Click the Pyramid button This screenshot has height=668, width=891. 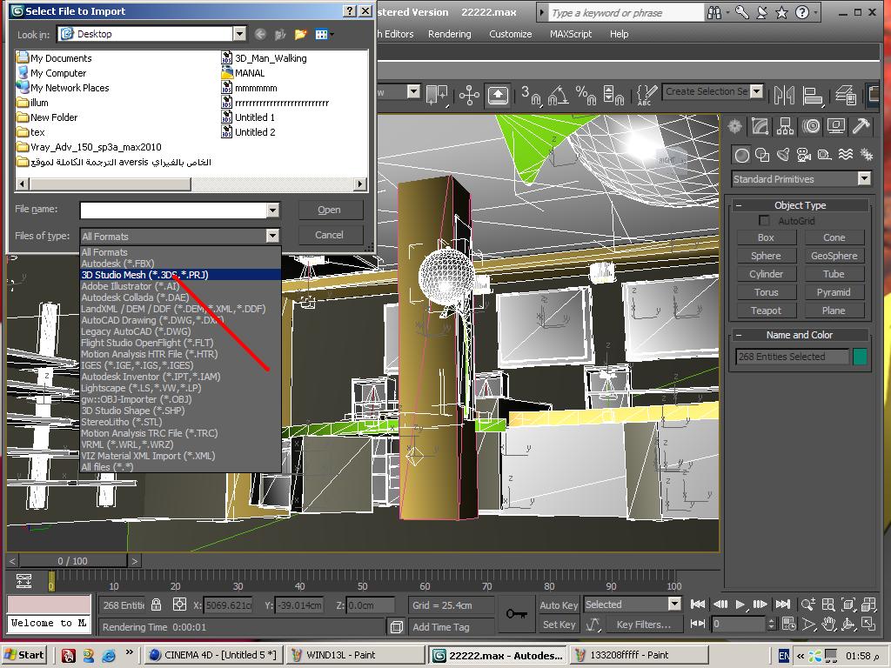(x=834, y=292)
